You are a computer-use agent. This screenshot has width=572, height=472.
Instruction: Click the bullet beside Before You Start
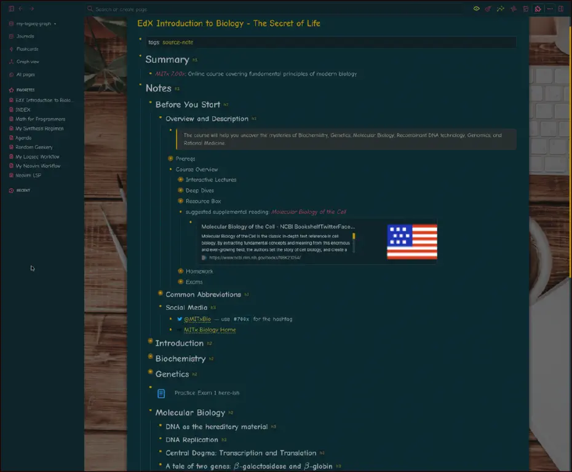click(x=150, y=103)
